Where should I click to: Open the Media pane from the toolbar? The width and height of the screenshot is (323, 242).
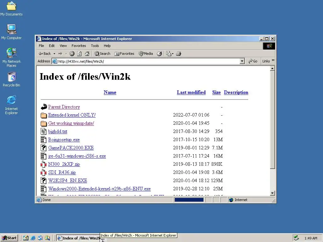(x=146, y=54)
